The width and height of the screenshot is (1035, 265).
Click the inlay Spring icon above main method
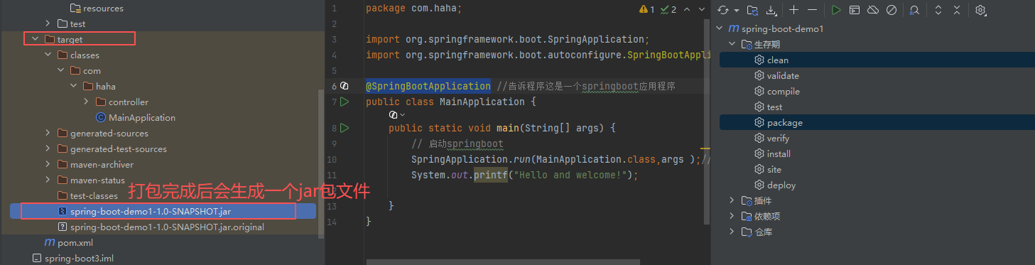(394, 114)
